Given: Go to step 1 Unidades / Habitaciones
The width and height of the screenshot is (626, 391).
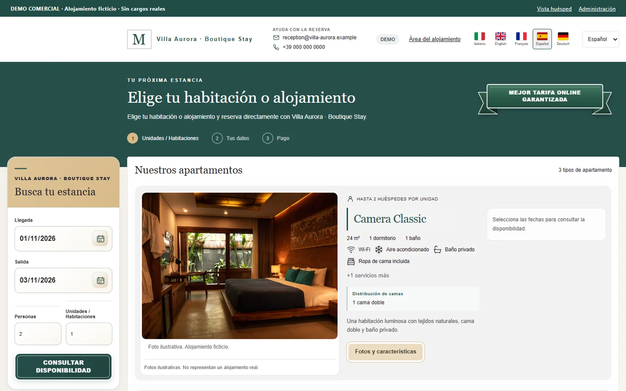Looking at the screenshot, I should pyautogui.click(x=163, y=138).
